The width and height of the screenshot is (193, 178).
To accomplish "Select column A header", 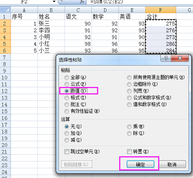I will [24, 10].
